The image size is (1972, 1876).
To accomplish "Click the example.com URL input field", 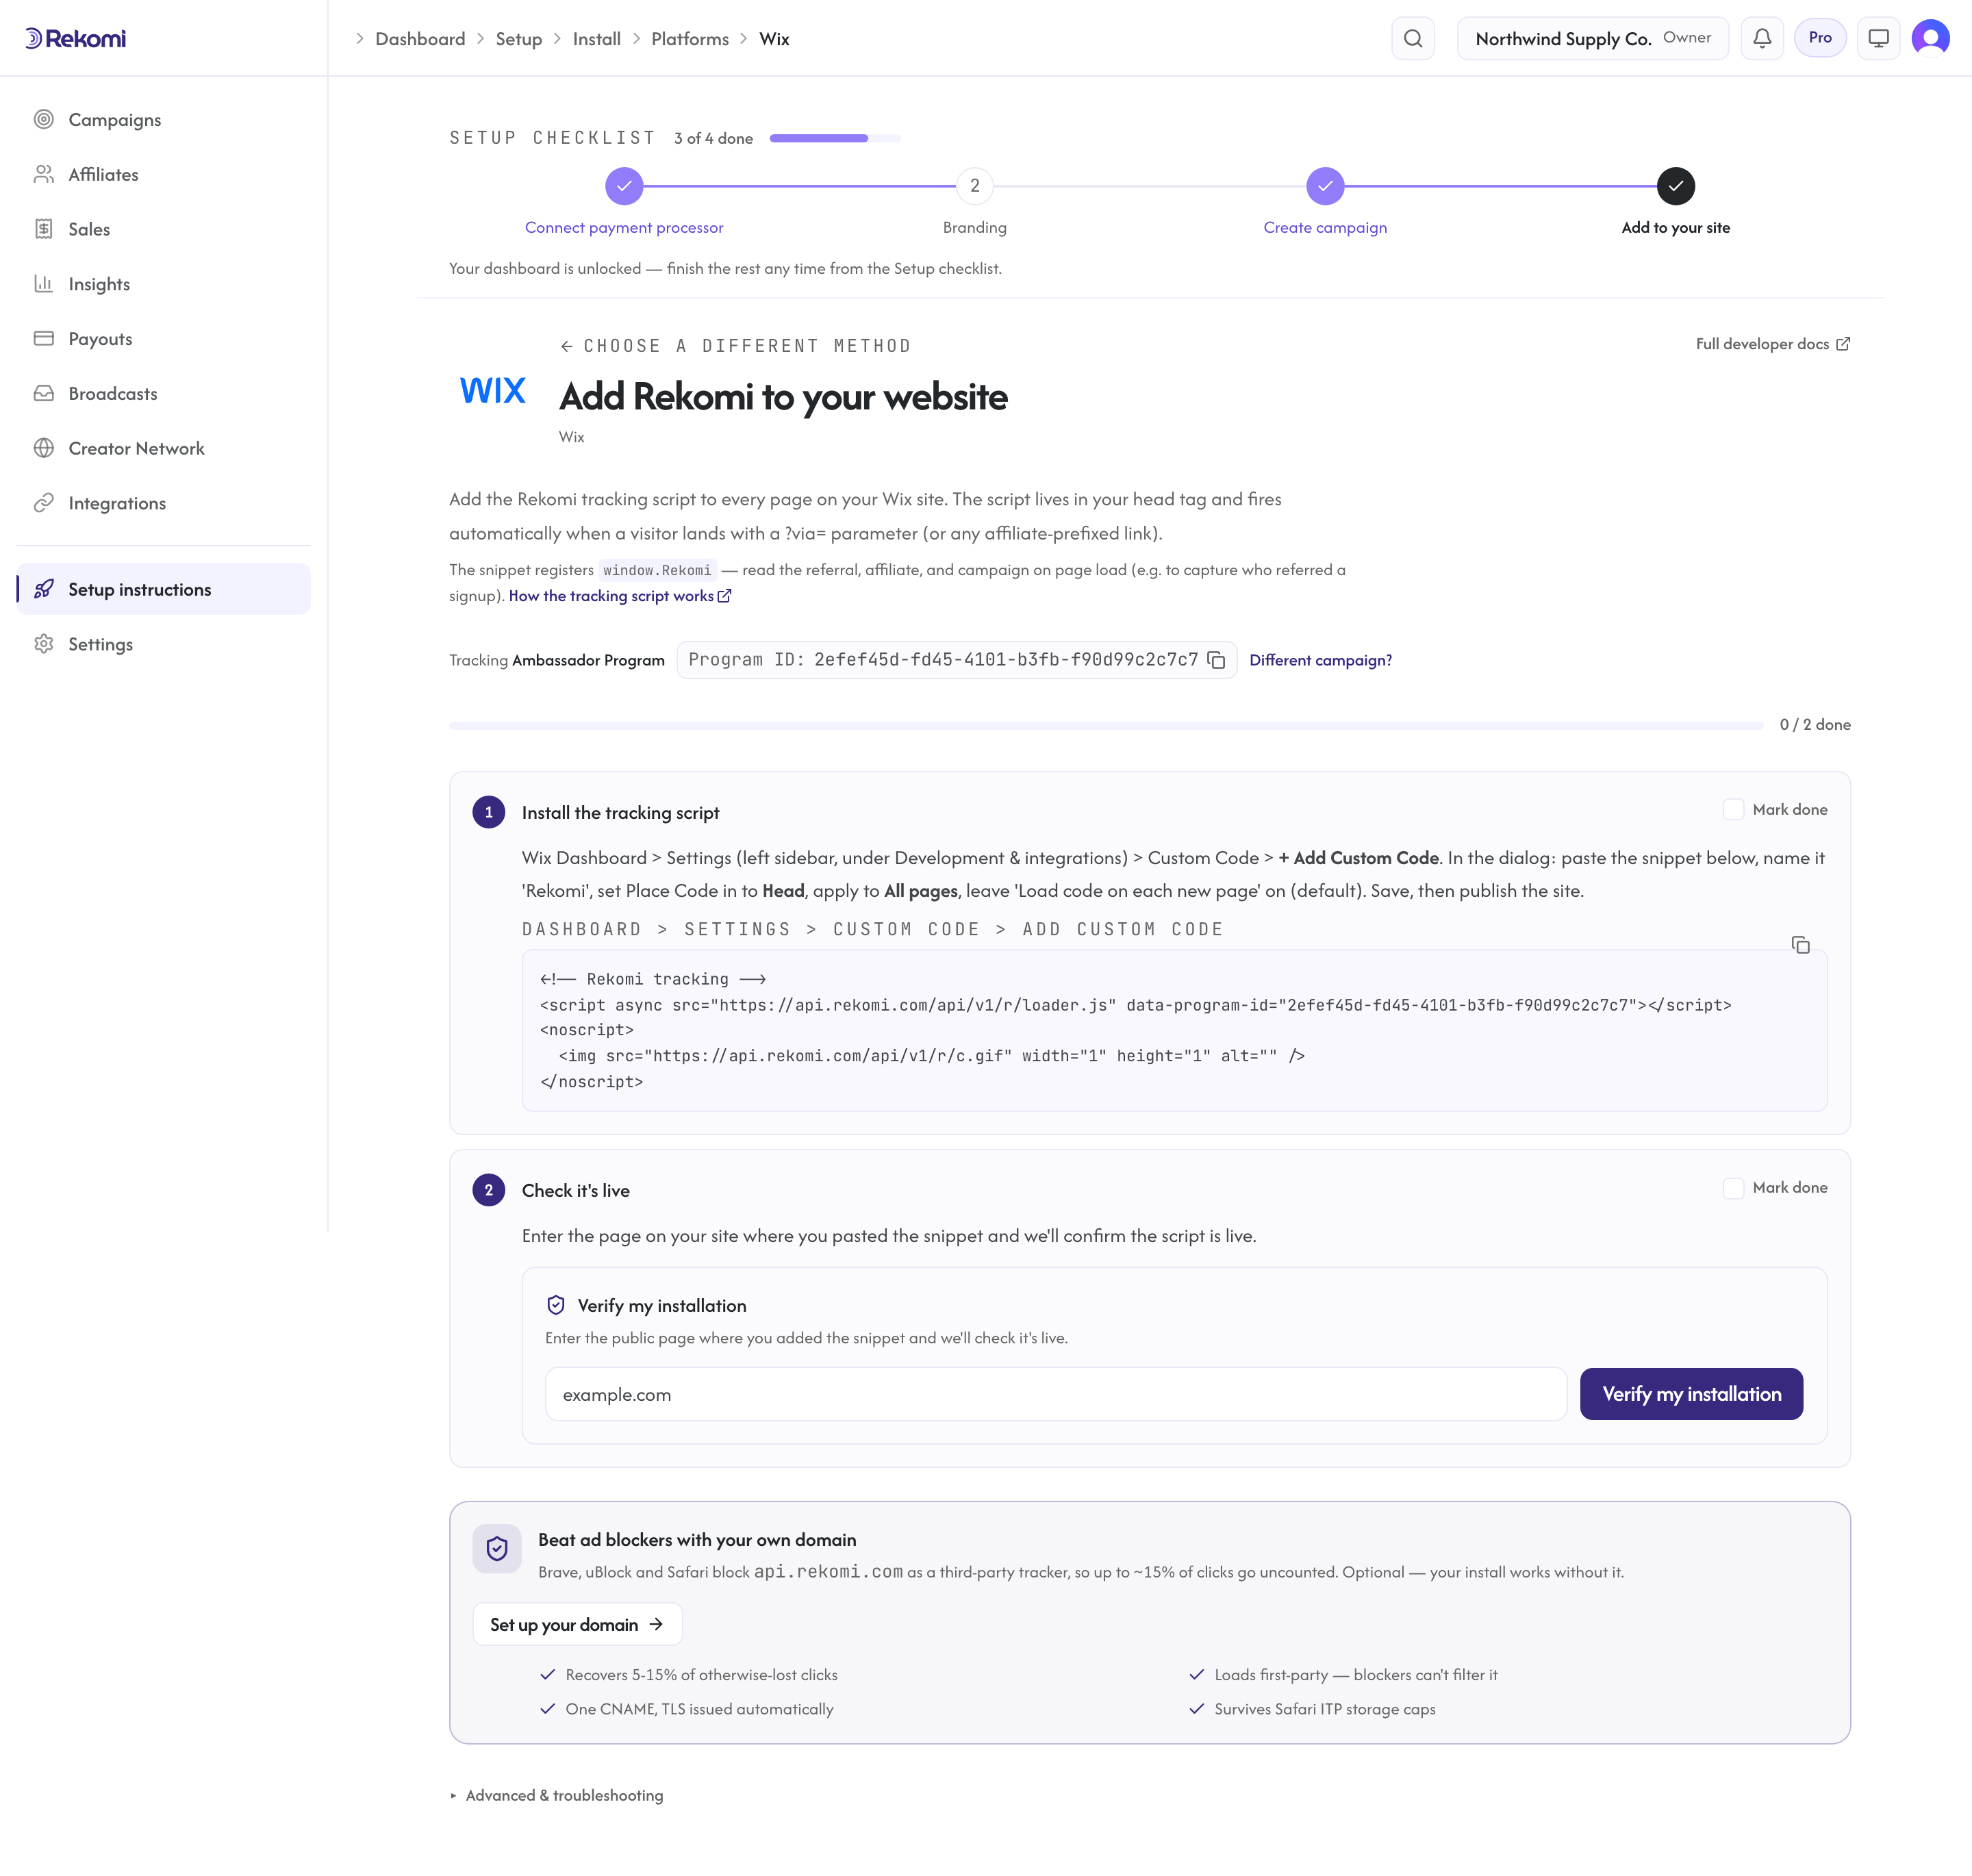I will pos(1055,1394).
